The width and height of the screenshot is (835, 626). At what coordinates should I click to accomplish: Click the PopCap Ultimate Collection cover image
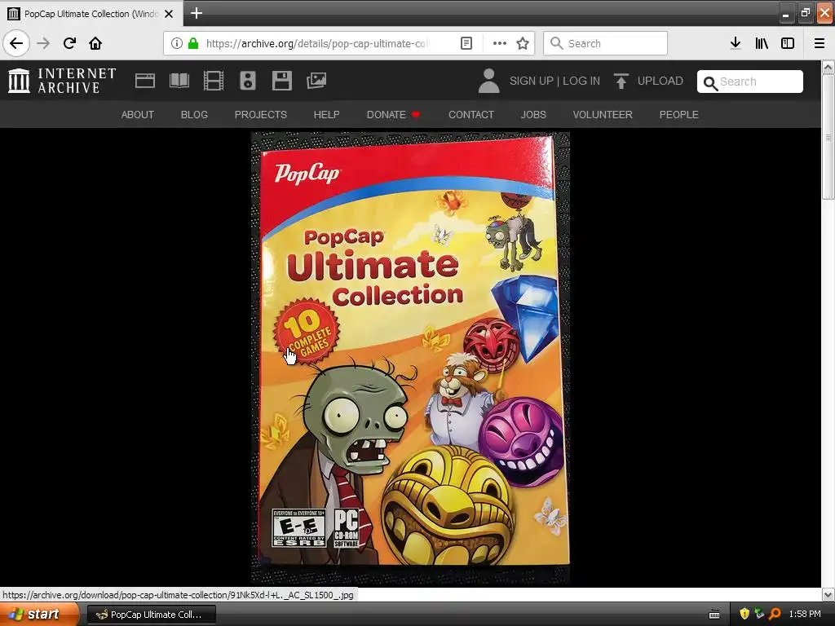click(410, 358)
